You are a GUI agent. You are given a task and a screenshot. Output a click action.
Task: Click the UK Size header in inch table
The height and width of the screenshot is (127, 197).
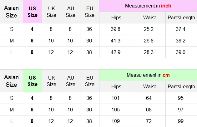(x=52, y=12)
